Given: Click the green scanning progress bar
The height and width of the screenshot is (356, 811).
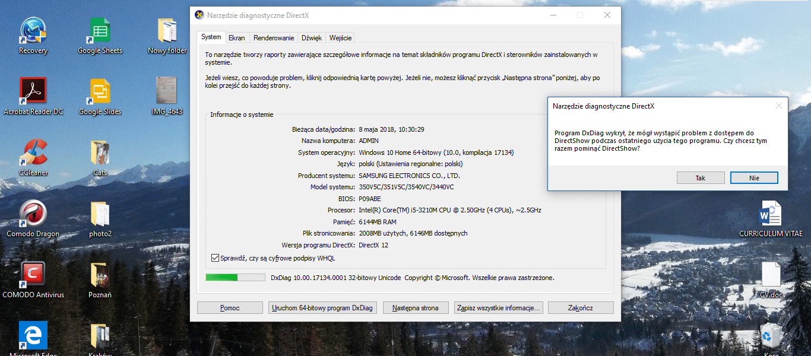Looking at the screenshot, I should click(x=223, y=276).
